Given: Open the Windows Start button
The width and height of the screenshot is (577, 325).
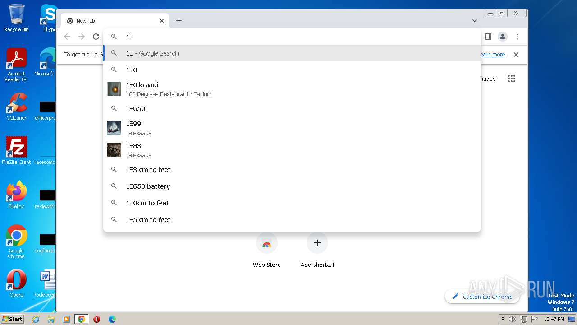Looking at the screenshot, I should [13, 319].
